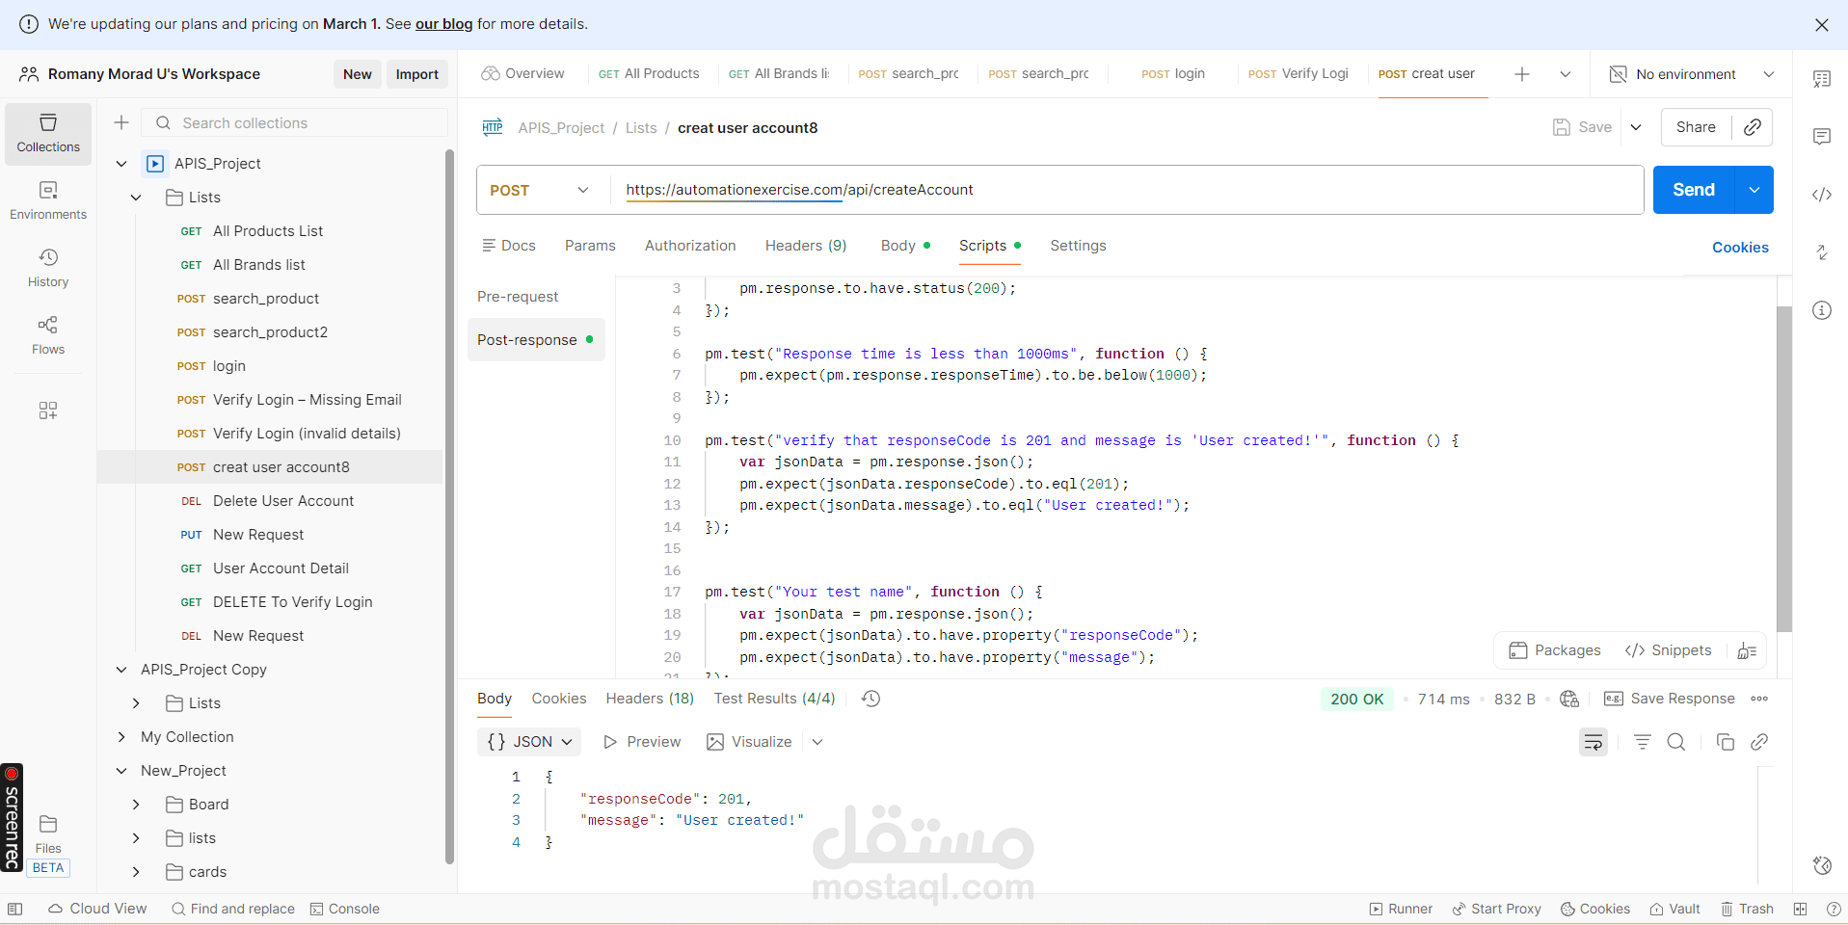Toggle the wrap lines icon in response
This screenshot has width=1848, height=925.
pos(1594,742)
